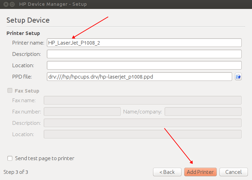This screenshot has height=180, width=252.
Task: Click the Step 3 of 3 indicator
Action: [16, 172]
